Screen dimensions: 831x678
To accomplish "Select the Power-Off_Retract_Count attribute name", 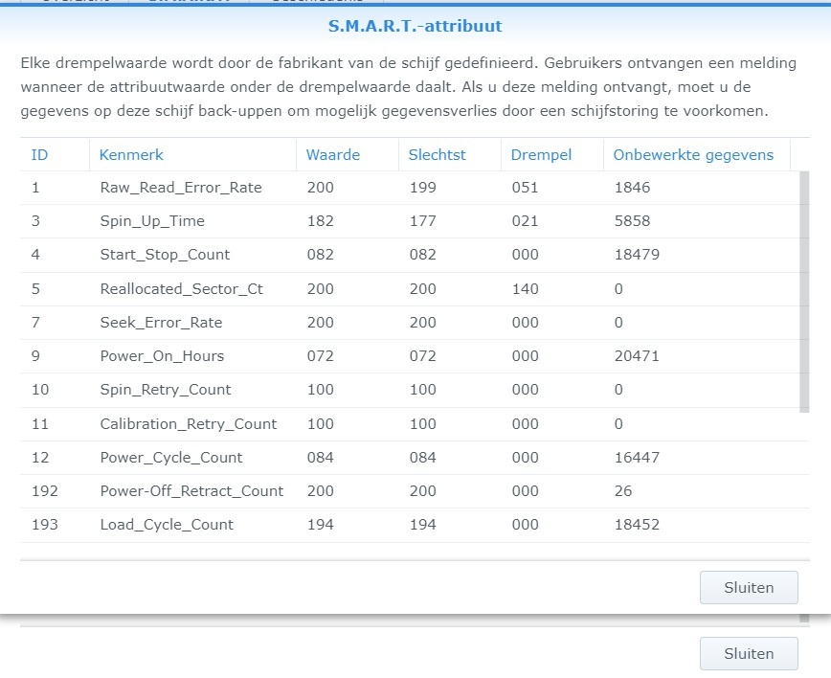I will 191,491.
